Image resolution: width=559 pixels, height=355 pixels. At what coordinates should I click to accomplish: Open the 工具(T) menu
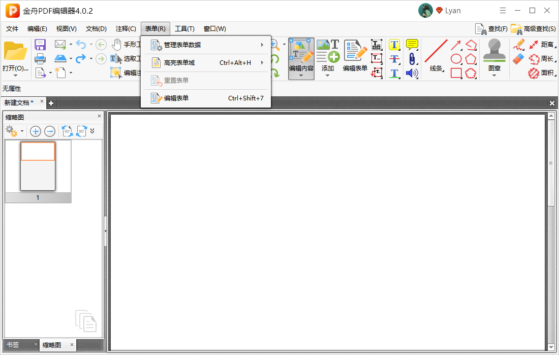pos(184,29)
